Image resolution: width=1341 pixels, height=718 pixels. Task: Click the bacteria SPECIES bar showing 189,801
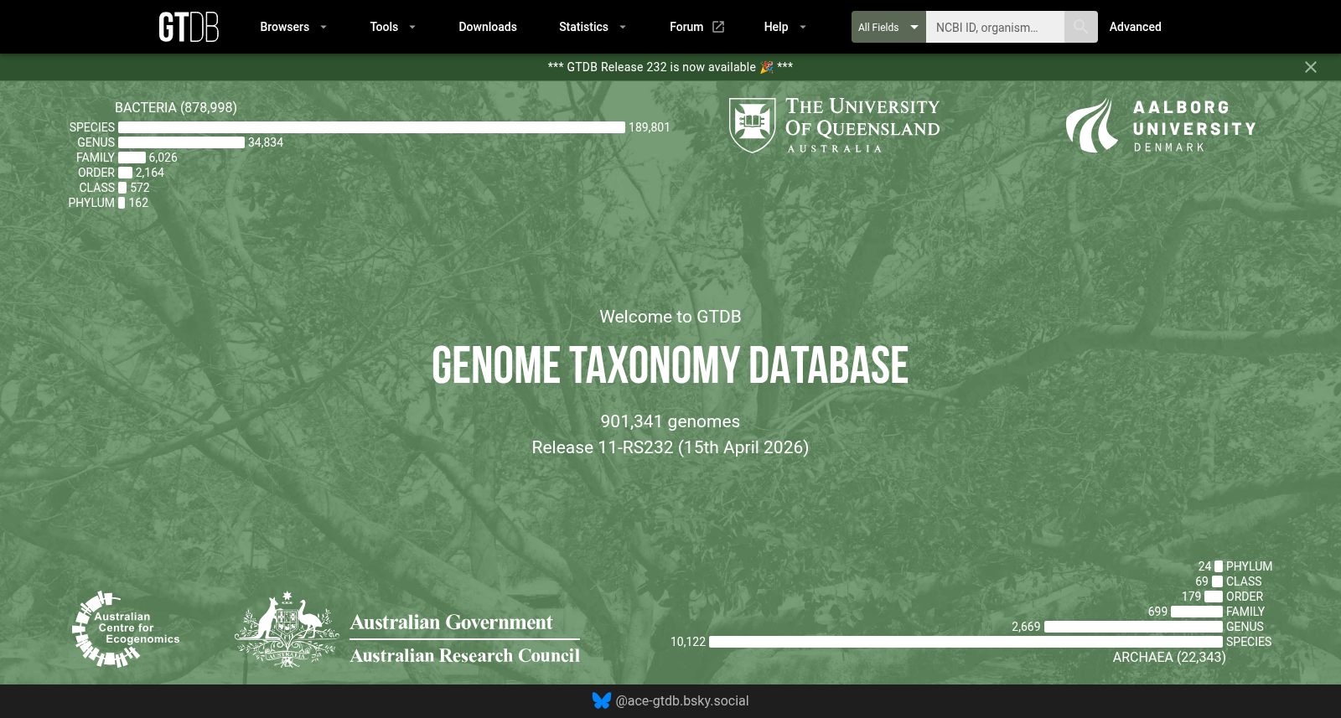click(371, 127)
